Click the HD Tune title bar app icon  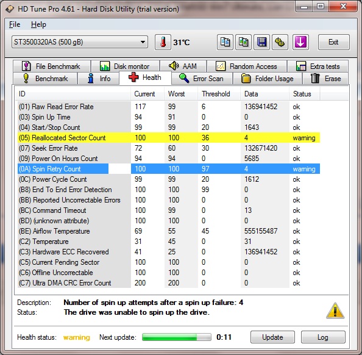(10, 9)
